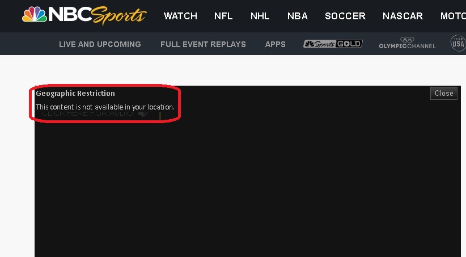Select NASCAR in the top navigation
Viewport: 466px width, 257px height.
(403, 16)
